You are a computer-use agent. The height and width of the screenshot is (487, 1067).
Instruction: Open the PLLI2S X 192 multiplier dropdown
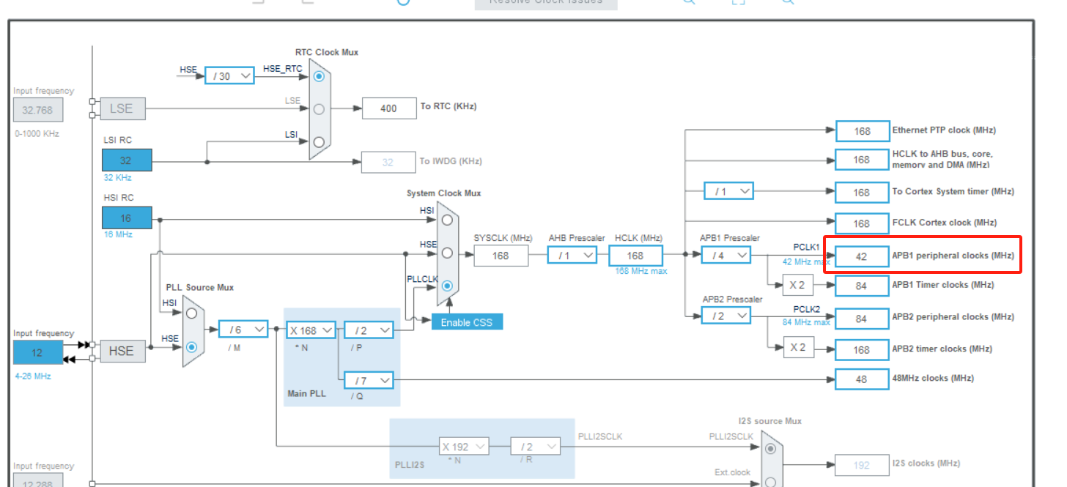(464, 446)
